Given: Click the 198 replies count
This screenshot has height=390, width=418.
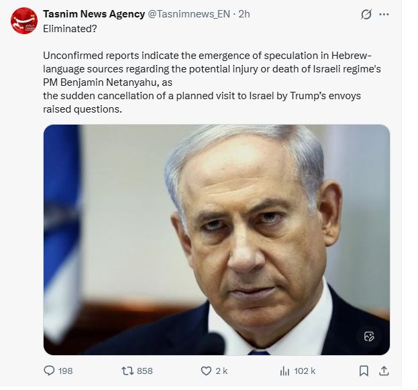Looking at the screenshot, I should coord(66,371).
